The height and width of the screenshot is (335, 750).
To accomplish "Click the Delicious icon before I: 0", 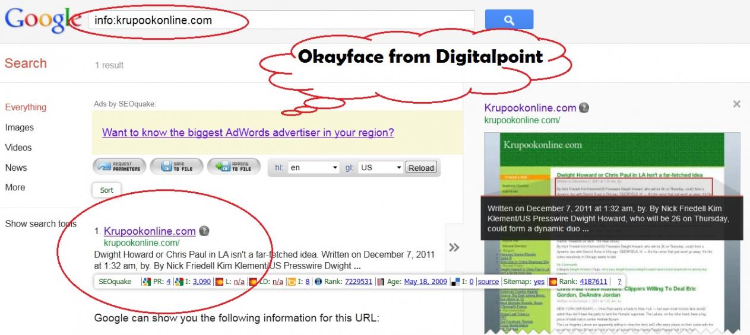I will click(x=455, y=282).
